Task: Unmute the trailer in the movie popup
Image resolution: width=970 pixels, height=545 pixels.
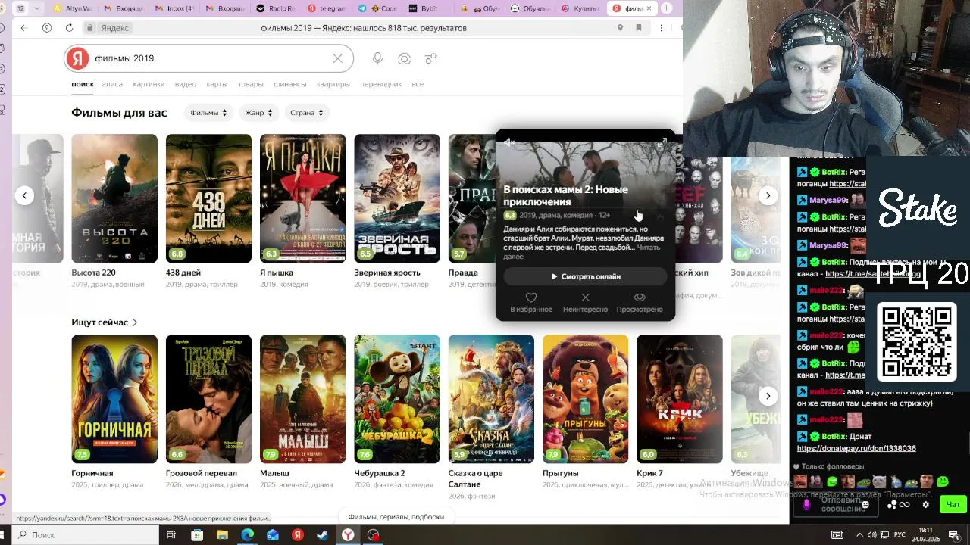Action: pos(509,142)
